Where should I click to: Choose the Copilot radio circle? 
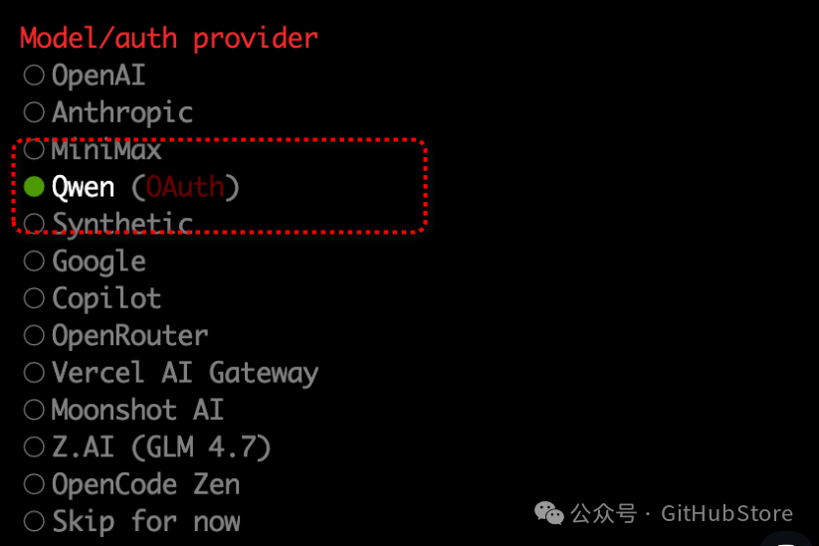pyautogui.click(x=34, y=297)
